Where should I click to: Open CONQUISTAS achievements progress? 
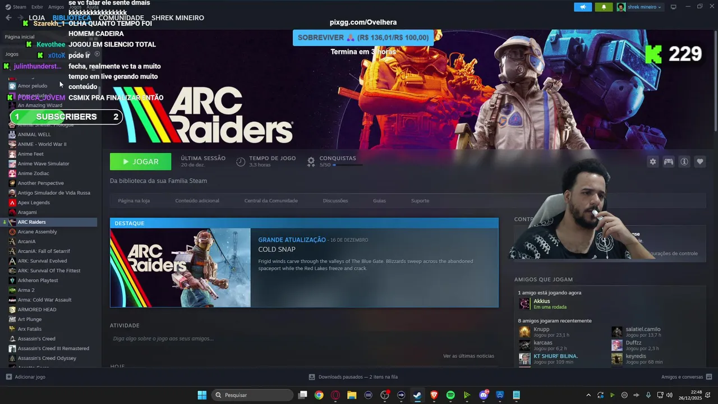pyautogui.click(x=335, y=162)
